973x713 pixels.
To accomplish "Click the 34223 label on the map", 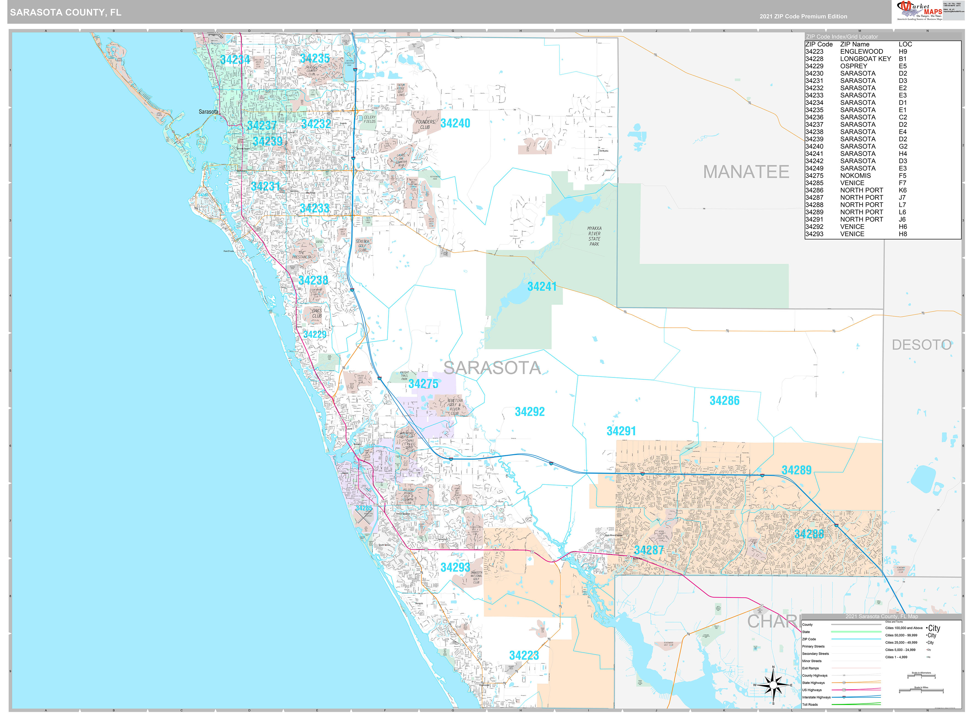I will click(x=524, y=656).
